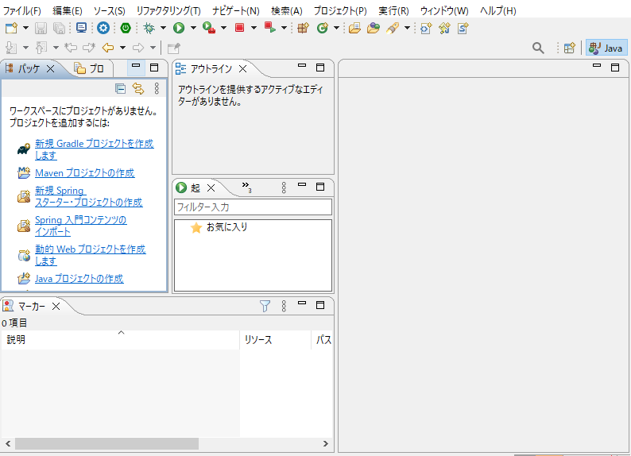Expand the dropdown arrow next to Run
The height and width of the screenshot is (456, 631).
[192, 28]
